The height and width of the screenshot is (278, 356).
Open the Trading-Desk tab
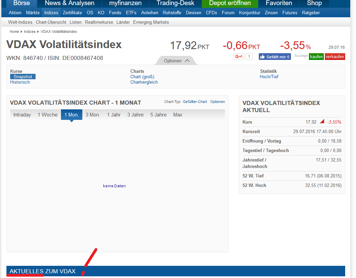click(175, 3)
